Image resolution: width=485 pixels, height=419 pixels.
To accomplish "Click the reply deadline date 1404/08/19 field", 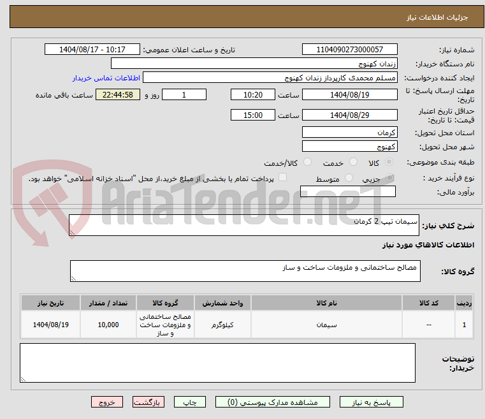I will pos(349,94).
